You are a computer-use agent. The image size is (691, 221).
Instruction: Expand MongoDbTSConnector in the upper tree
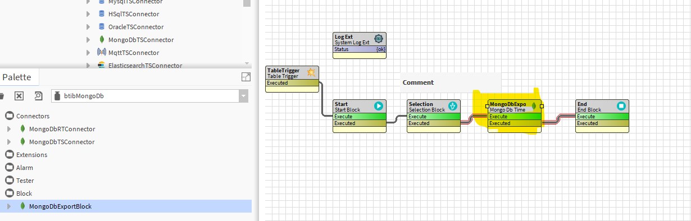(88, 40)
